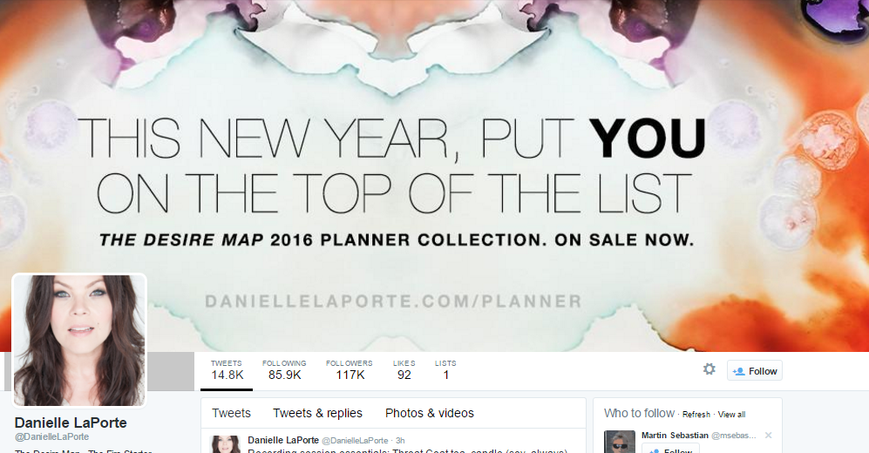Click the Desire Map header banner image
869x453 pixels.
coord(434,166)
